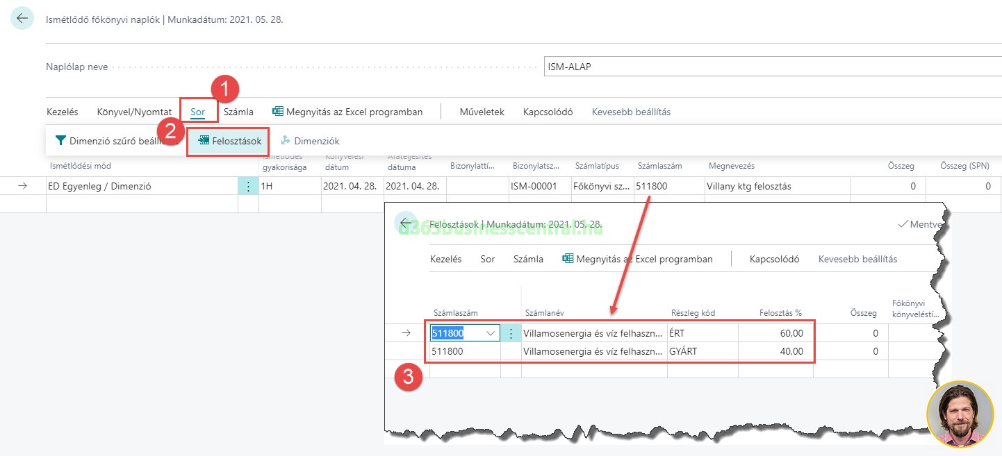Click the Excel icon in the Felosztások window

(x=568, y=259)
